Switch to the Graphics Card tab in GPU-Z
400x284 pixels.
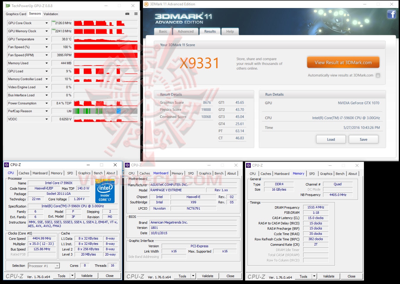pyautogui.click(x=16, y=14)
